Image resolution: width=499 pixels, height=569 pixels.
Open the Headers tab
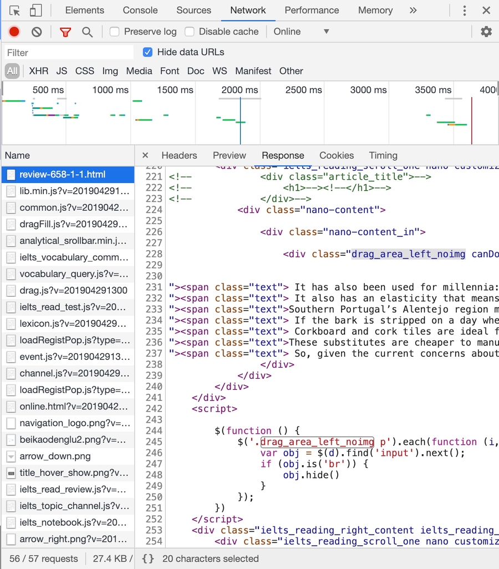[179, 155]
